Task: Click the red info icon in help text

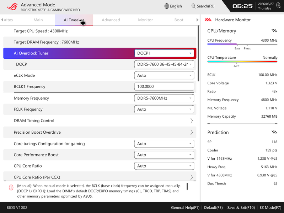Action: [11, 187]
